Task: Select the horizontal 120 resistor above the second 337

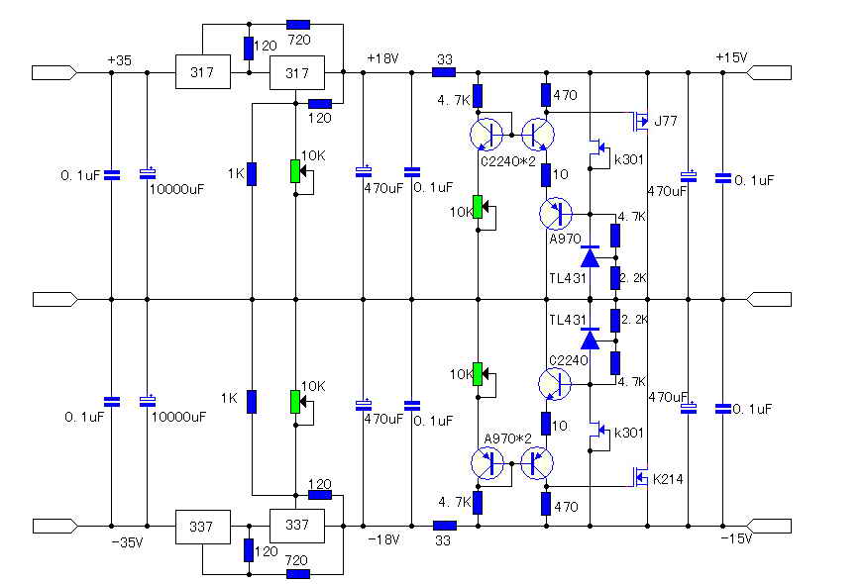Action: point(320,495)
